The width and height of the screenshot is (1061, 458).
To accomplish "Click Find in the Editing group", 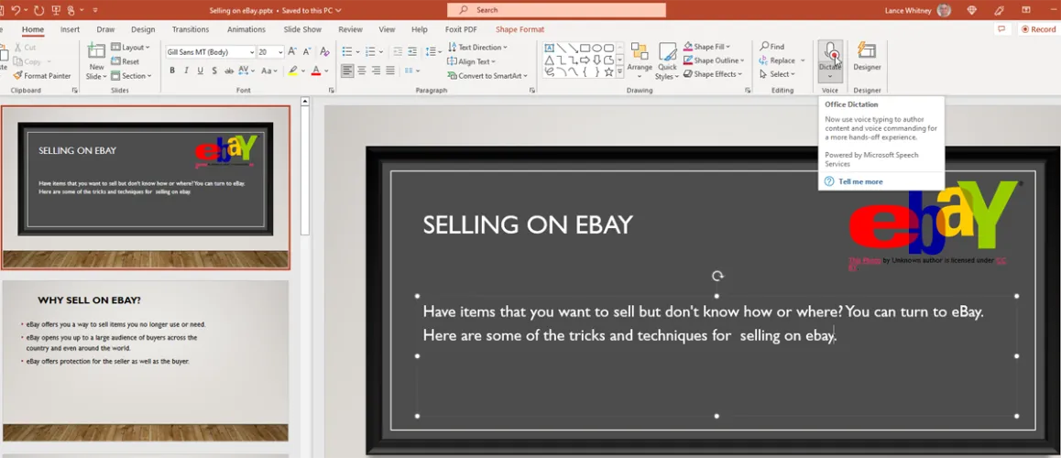I will point(771,47).
